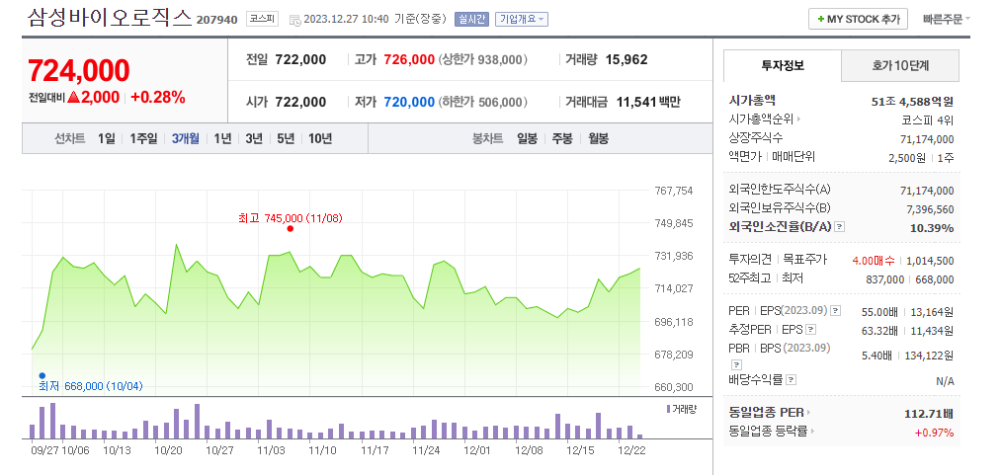This screenshot has width=1002, height=475.
Task: Click 추정PER value 63.32배
Action: (879, 331)
